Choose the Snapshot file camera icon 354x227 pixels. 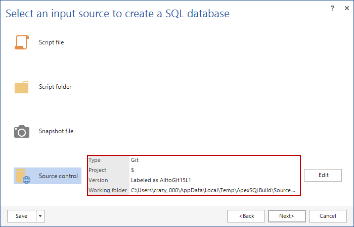pos(22,132)
